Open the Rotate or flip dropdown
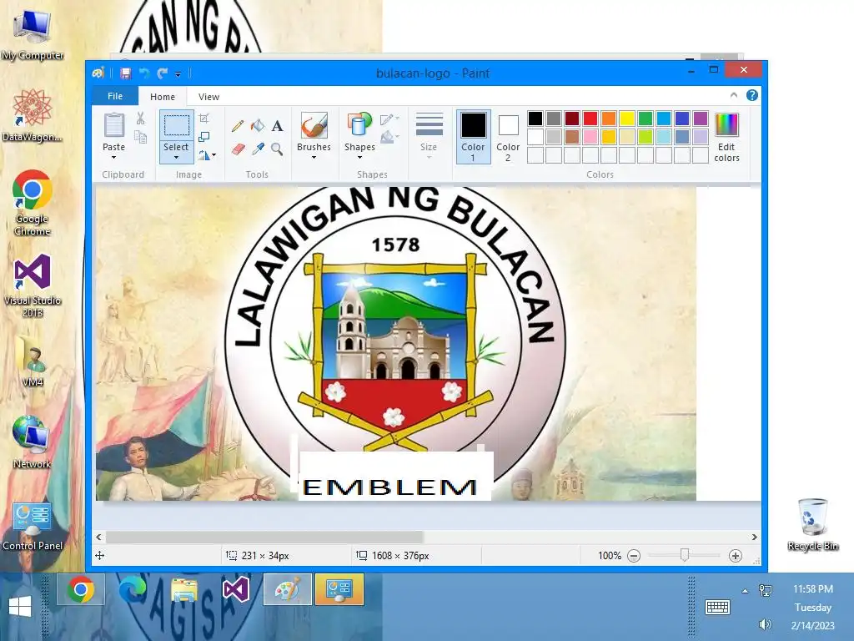The height and width of the screenshot is (641, 854). coord(207,155)
